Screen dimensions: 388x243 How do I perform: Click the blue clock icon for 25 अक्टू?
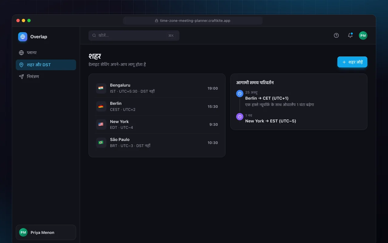[x=240, y=94]
